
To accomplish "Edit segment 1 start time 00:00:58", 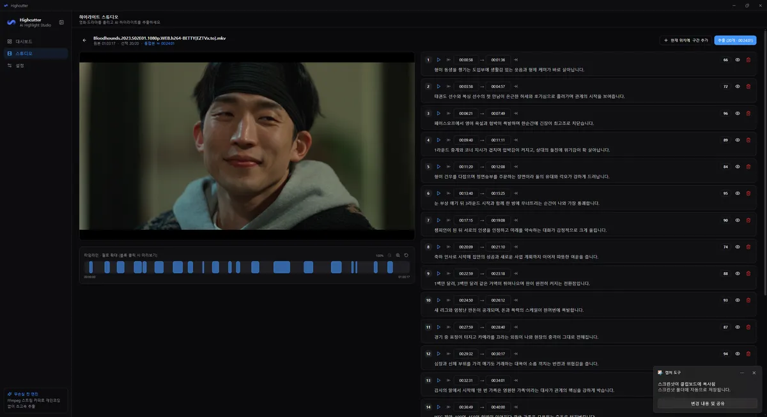I will [x=466, y=60].
